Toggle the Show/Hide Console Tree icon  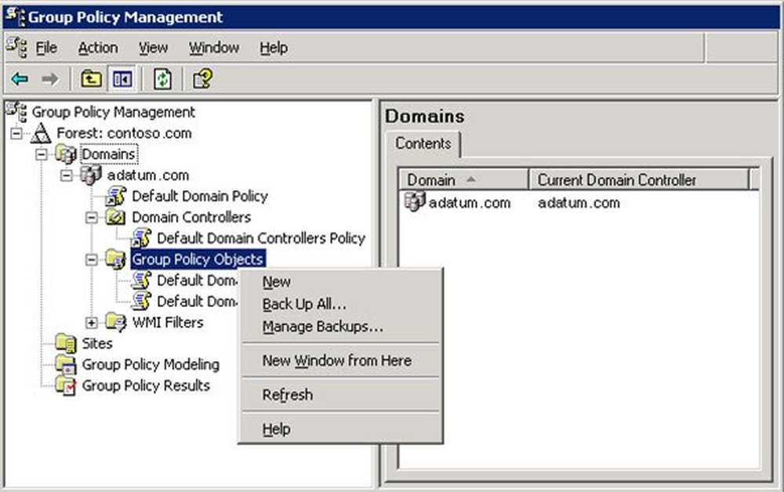(x=122, y=78)
